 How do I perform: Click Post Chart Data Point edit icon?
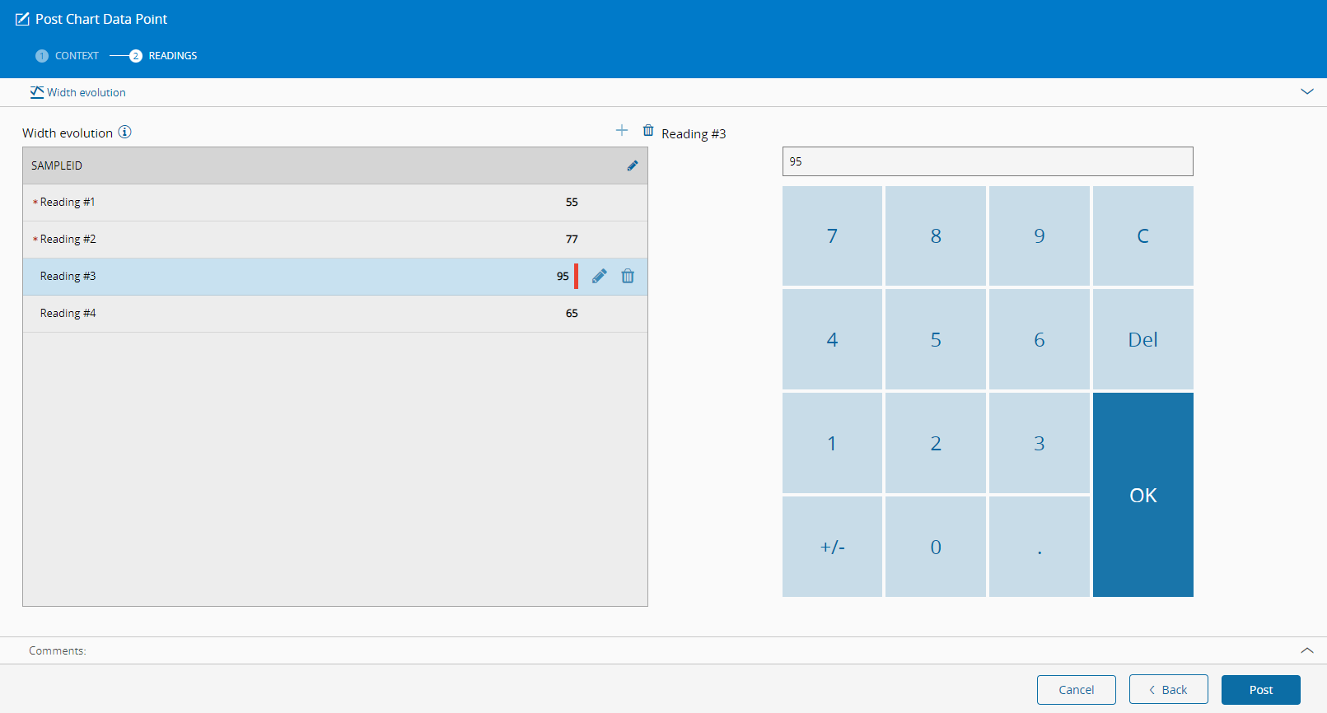(x=22, y=19)
